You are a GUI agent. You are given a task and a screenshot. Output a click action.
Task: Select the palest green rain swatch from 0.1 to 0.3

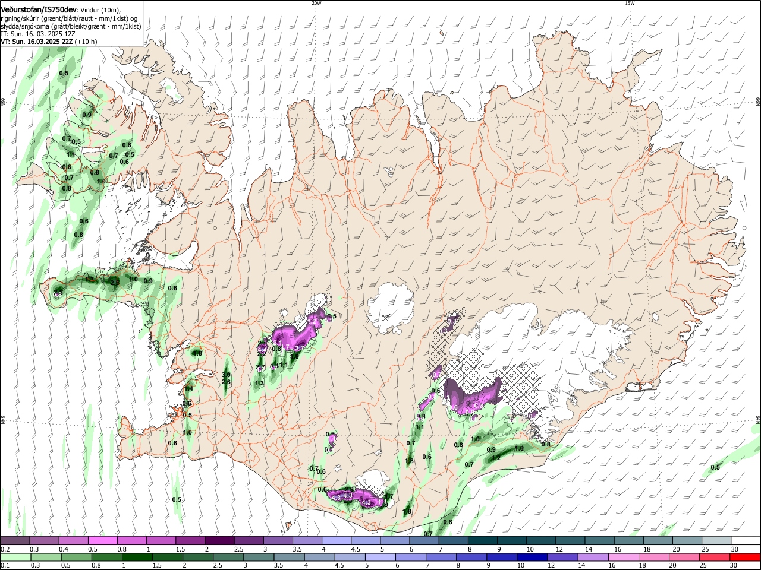[15, 557]
